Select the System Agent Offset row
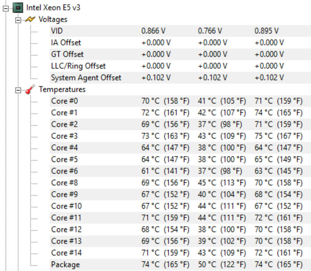 (180, 77)
